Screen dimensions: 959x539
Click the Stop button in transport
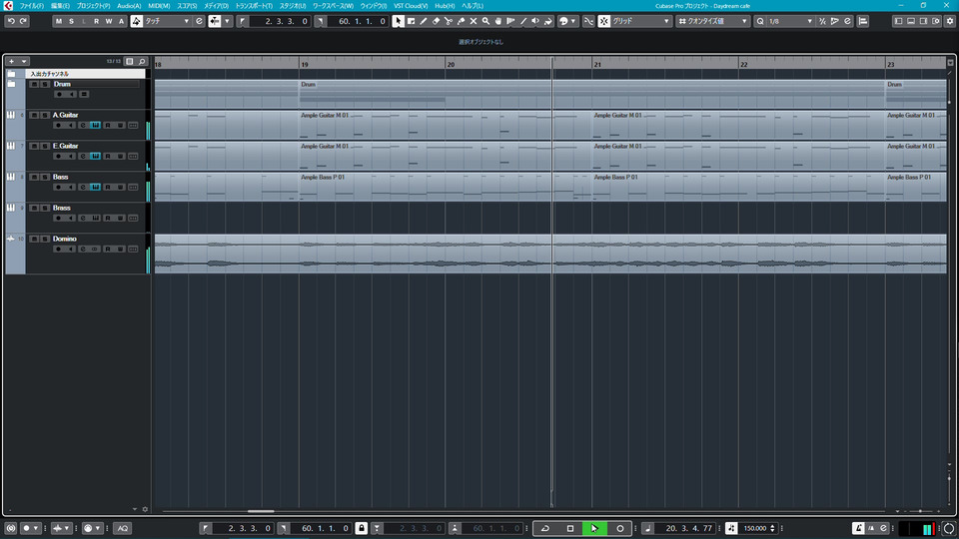coord(570,528)
